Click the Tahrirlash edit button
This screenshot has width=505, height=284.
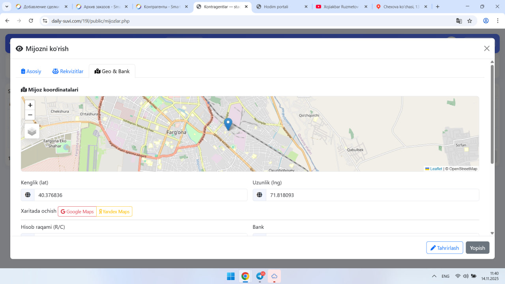click(444, 248)
